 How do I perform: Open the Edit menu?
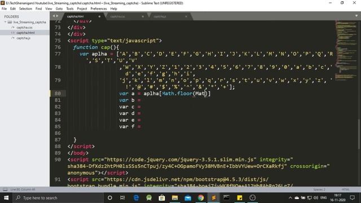[12, 9]
